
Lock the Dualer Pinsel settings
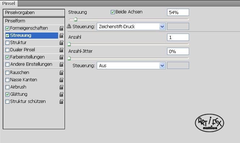pos(61,50)
